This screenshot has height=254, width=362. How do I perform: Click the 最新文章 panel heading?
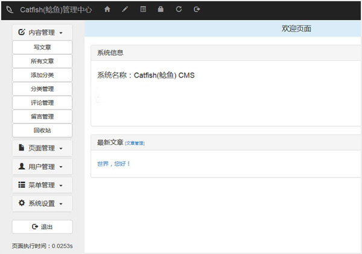pos(226,143)
